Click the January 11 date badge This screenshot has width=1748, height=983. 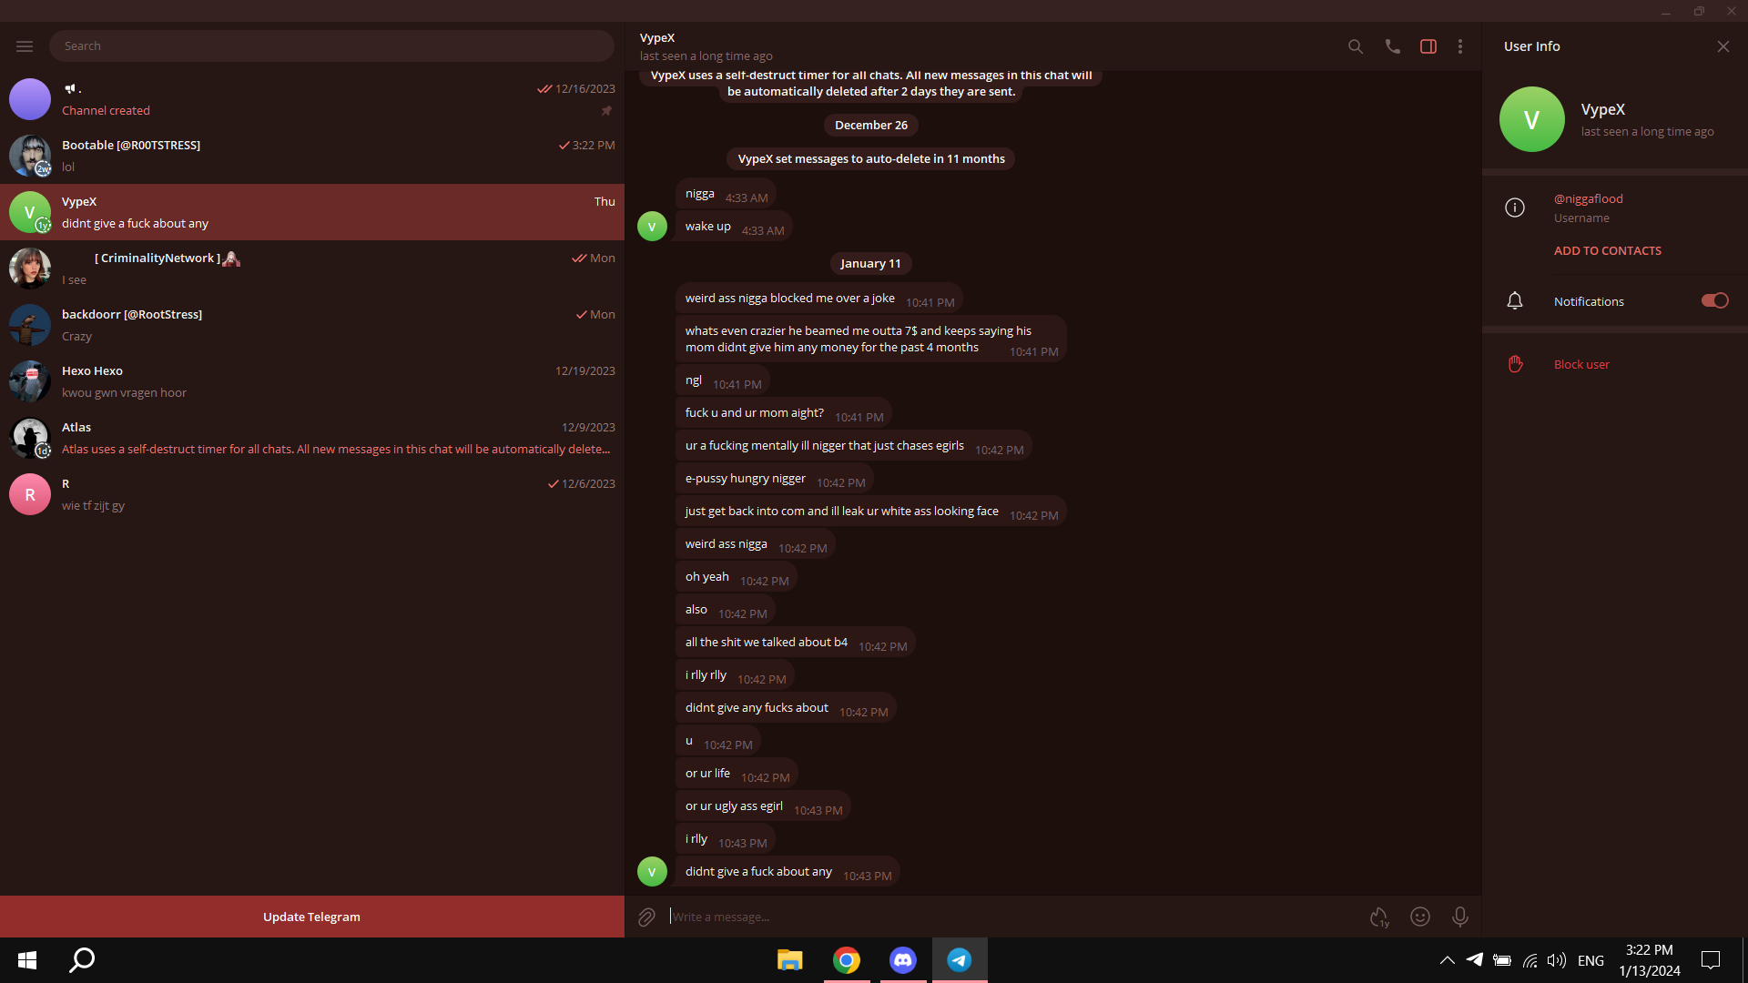coord(870,263)
